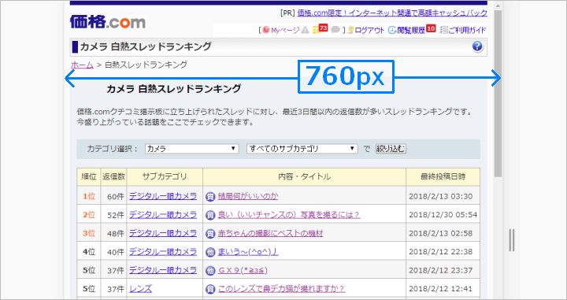Click the 順位 column header
Image resolution: width=567 pixels, height=300 pixels.
[x=88, y=176]
